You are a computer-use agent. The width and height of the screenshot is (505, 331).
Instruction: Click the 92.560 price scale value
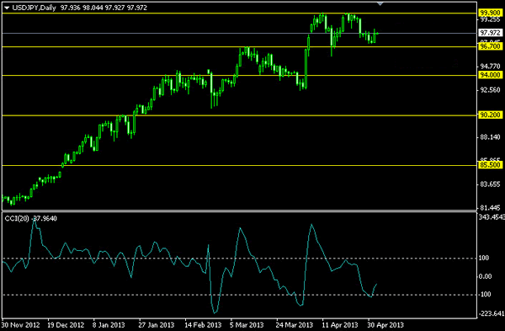[490, 90]
